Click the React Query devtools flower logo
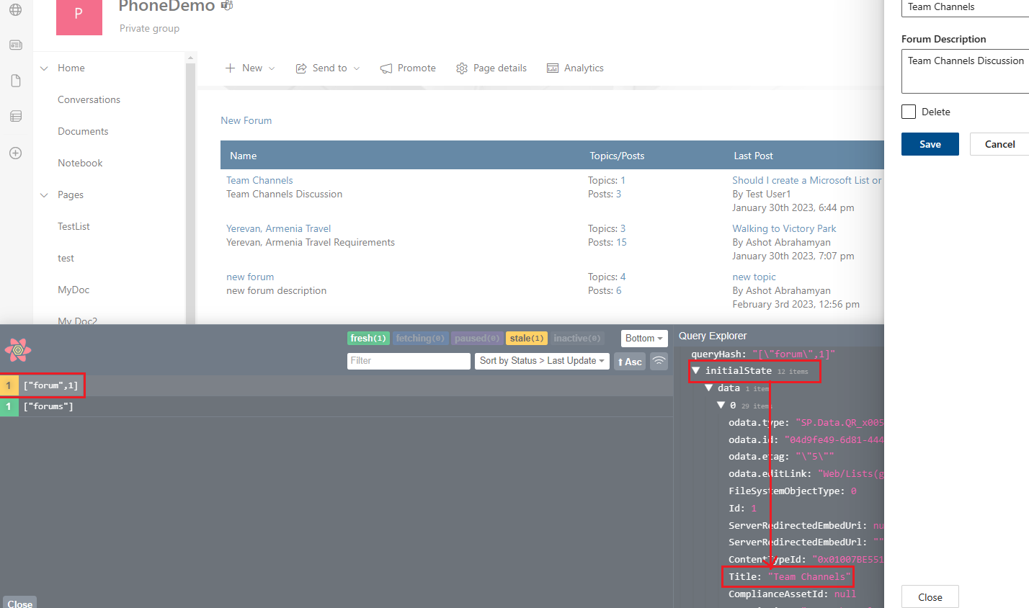 (18, 350)
